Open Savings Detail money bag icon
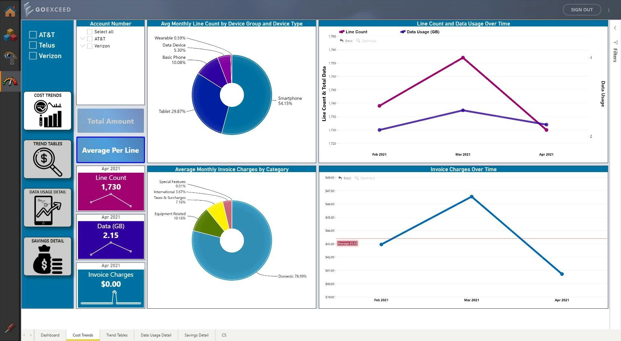Viewport: 621px width, 341px height. coord(47,256)
